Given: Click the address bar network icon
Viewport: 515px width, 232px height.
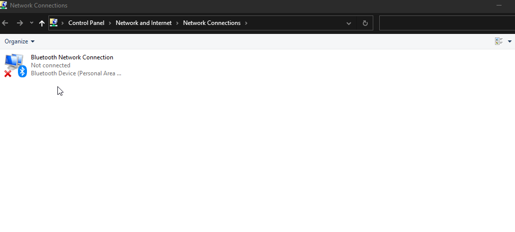Looking at the screenshot, I should pos(53,22).
